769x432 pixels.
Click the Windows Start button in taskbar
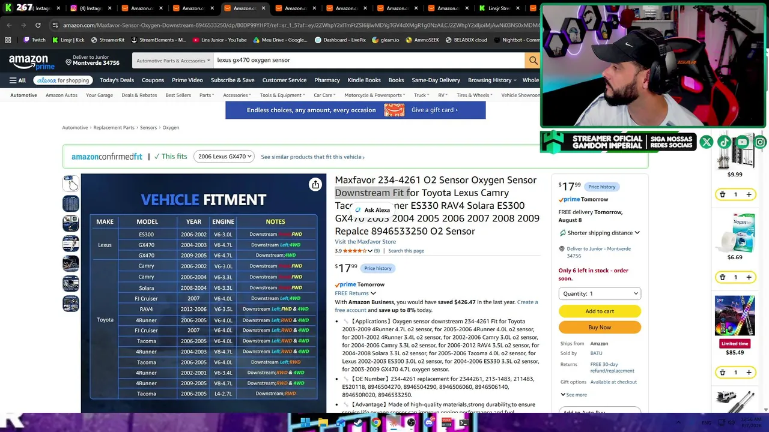305,423
